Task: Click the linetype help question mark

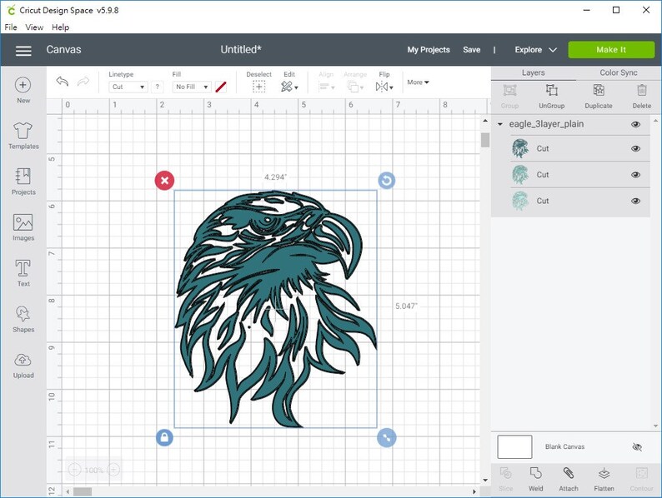Action: pyautogui.click(x=157, y=87)
